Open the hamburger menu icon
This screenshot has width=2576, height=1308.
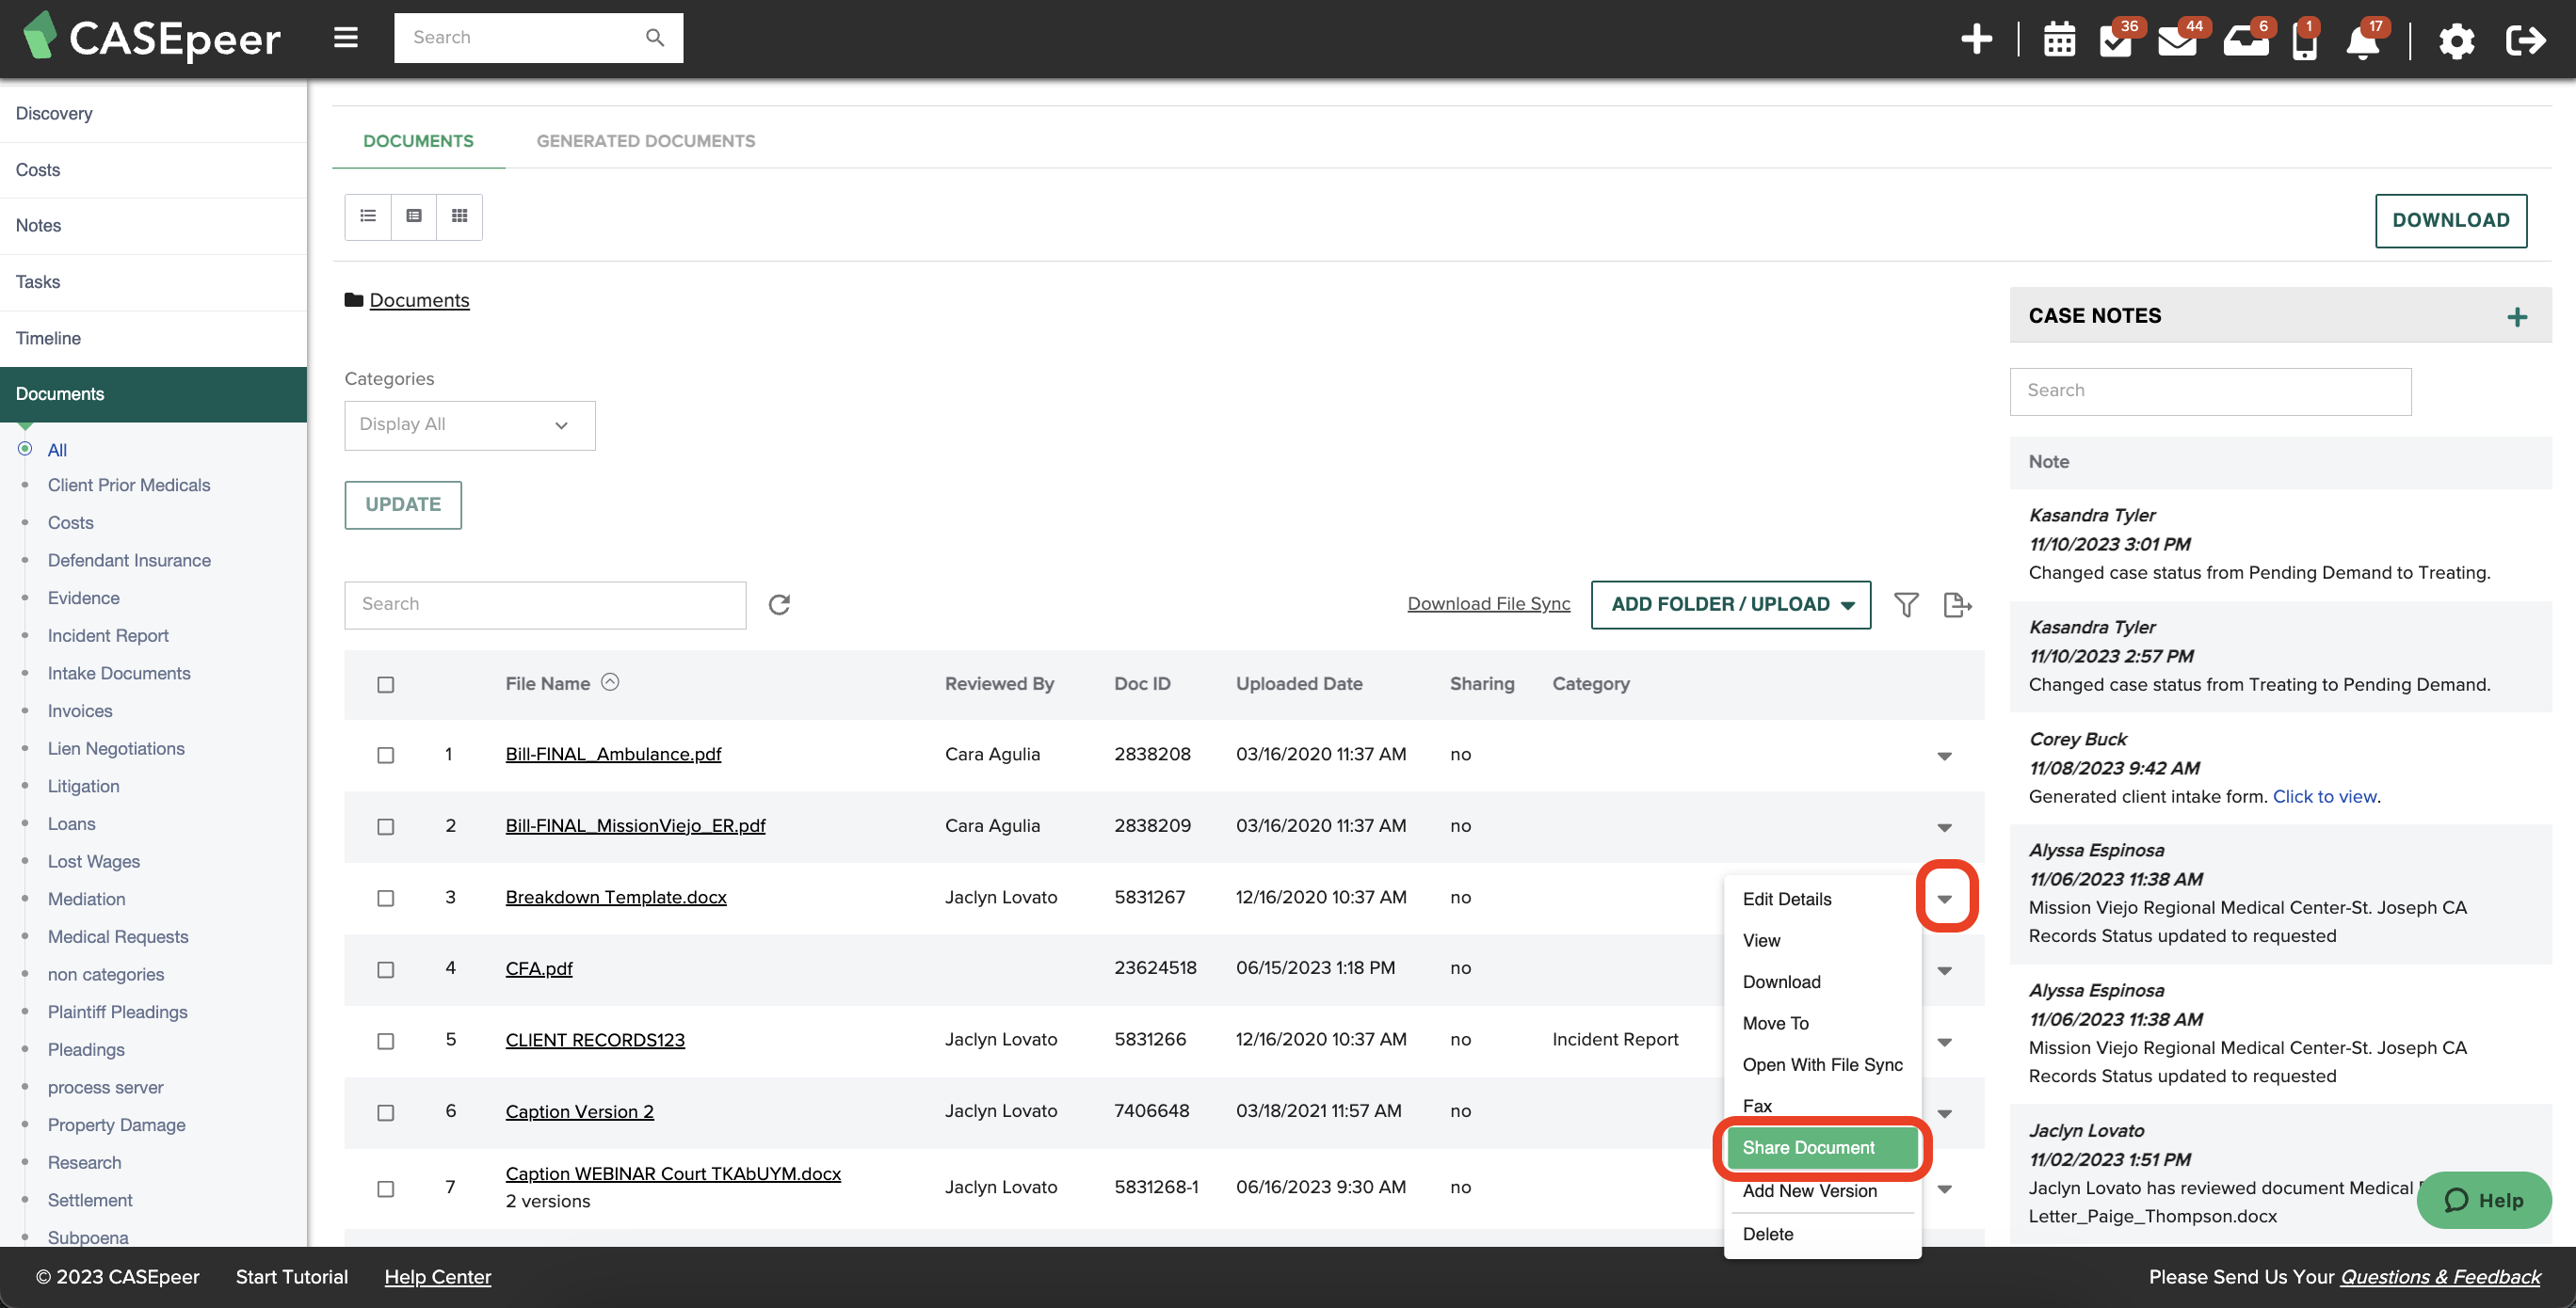tap(346, 38)
